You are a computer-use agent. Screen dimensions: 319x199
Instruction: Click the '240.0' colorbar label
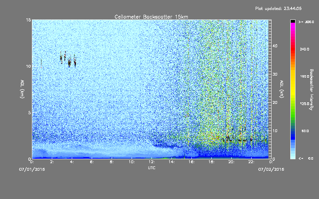(x=305, y=49)
